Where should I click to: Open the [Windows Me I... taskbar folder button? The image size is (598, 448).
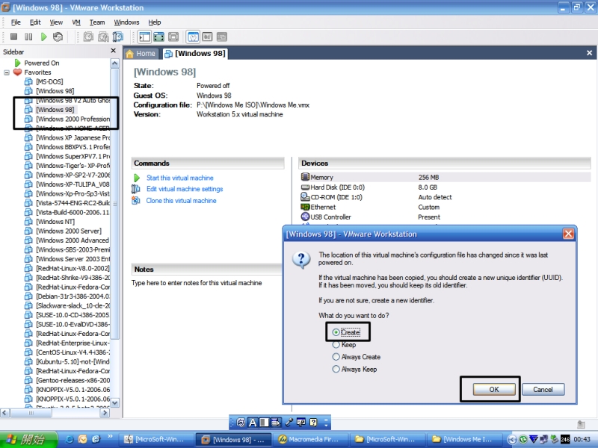pyautogui.click(x=463, y=439)
